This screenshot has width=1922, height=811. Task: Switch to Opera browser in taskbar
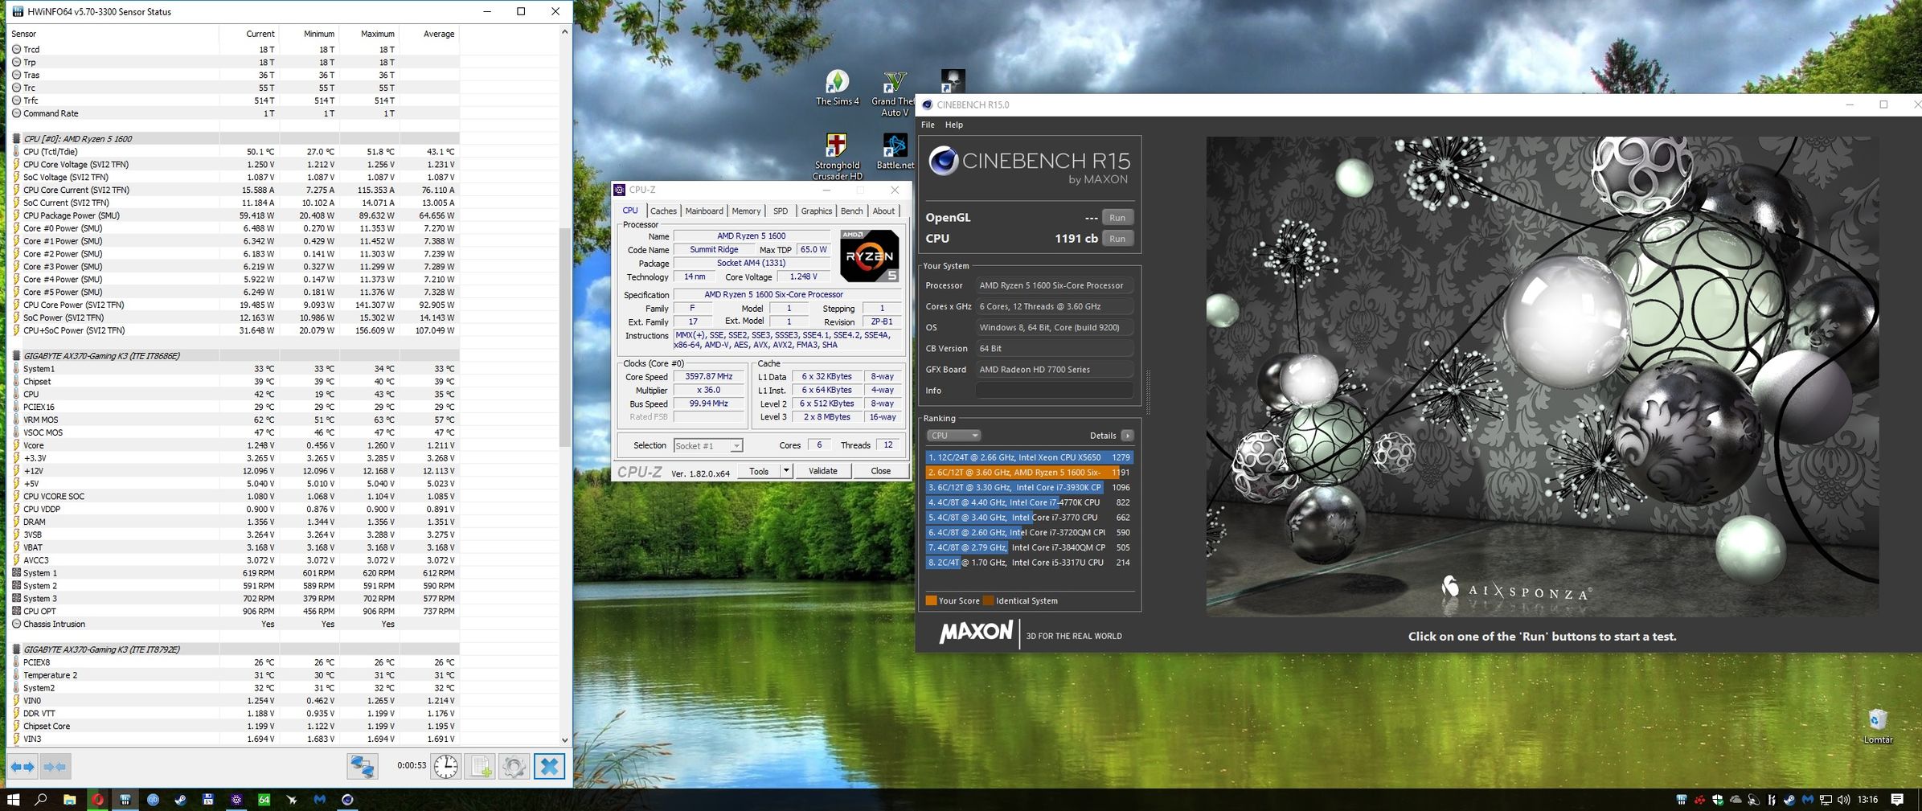pyautogui.click(x=98, y=800)
